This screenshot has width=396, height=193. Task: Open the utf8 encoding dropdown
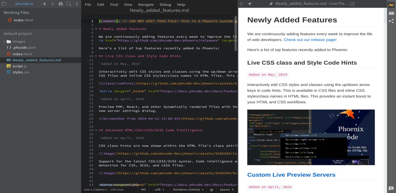[x=159, y=190]
